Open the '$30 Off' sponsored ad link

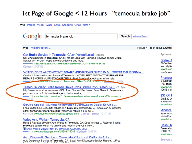pyautogui.click(x=166, y=95)
